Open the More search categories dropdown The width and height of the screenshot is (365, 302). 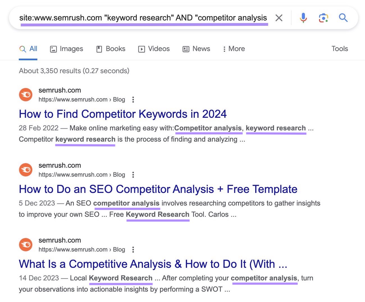tap(233, 49)
